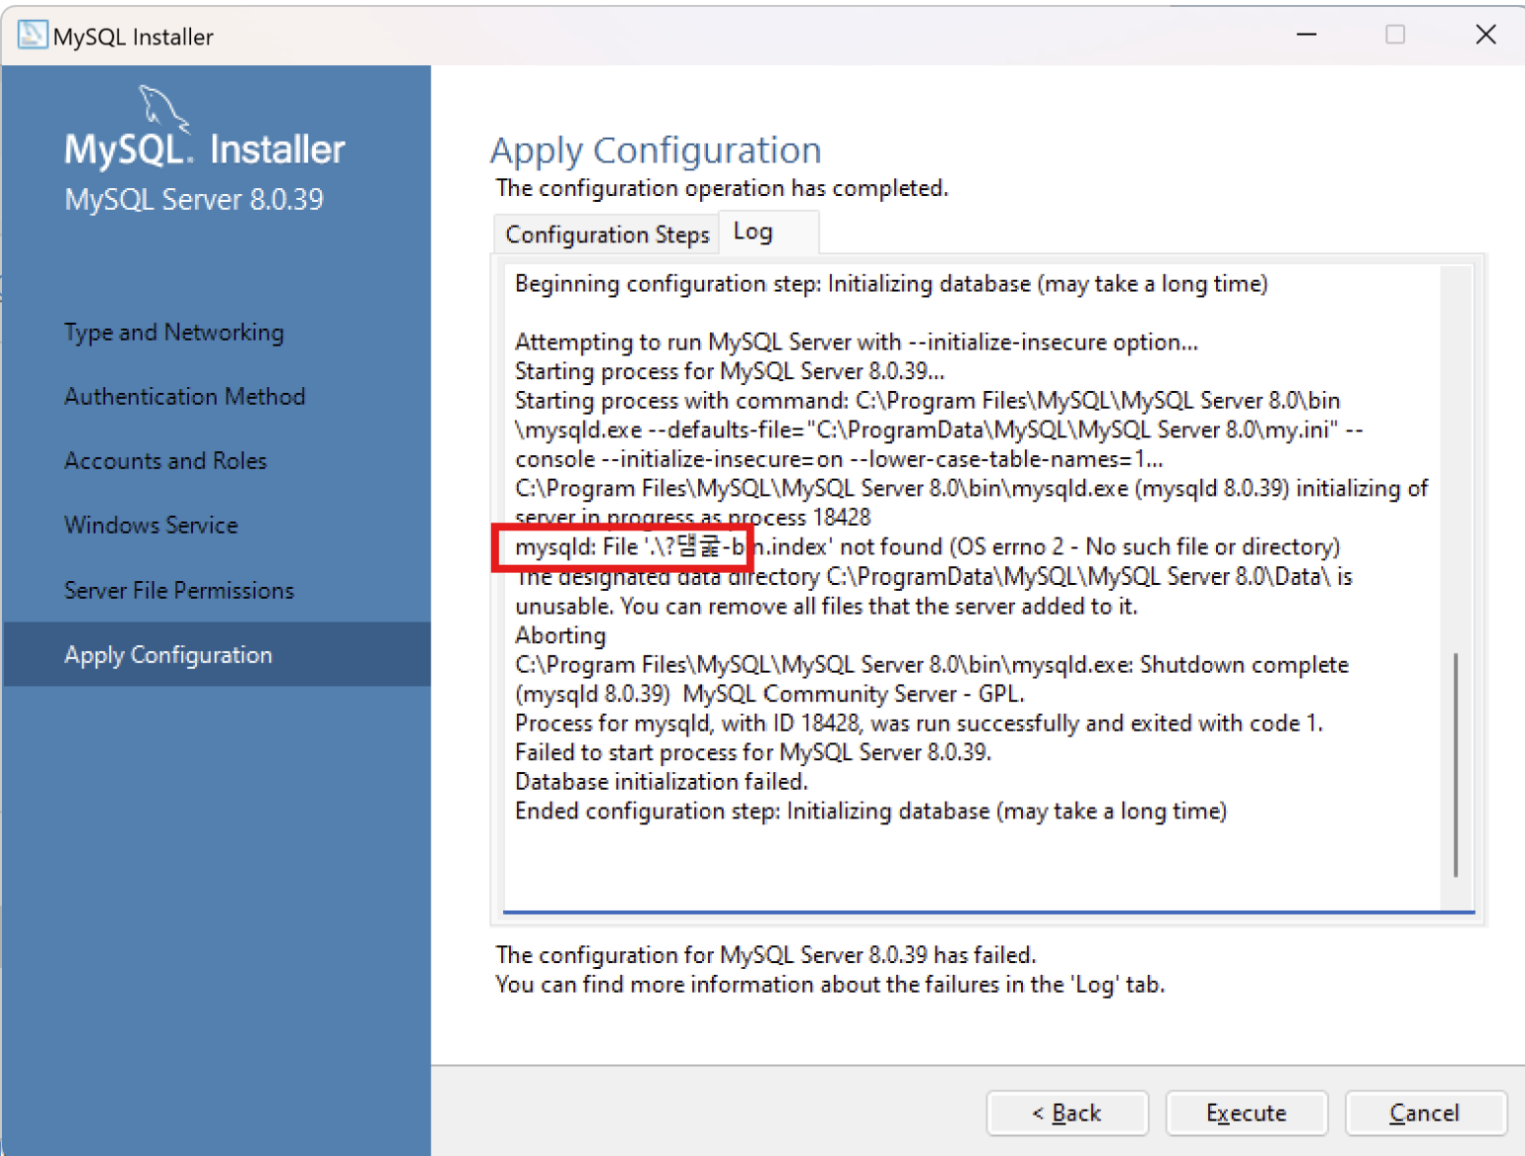1525x1156 pixels.
Task: Click the Cancel button
Action: coord(1425,1113)
